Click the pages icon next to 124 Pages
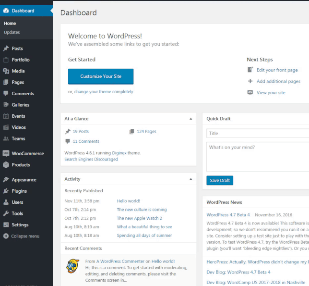The height and width of the screenshot is (286, 309). pyautogui.click(x=131, y=131)
